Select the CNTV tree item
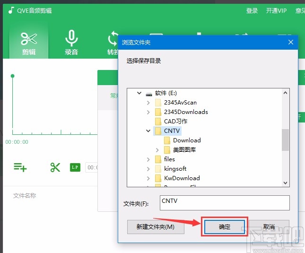The height and width of the screenshot is (253, 305). [x=172, y=131]
